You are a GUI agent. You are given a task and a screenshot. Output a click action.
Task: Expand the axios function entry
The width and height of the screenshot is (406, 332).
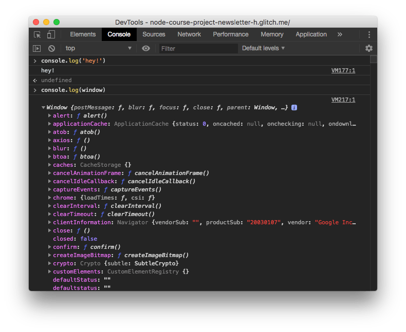(49, 140)
